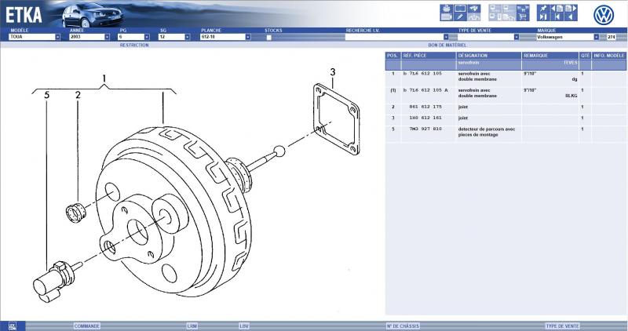Click the pushpin icon
The height and width of the screenshot is (331, 628).
click(x=542, y=8)
